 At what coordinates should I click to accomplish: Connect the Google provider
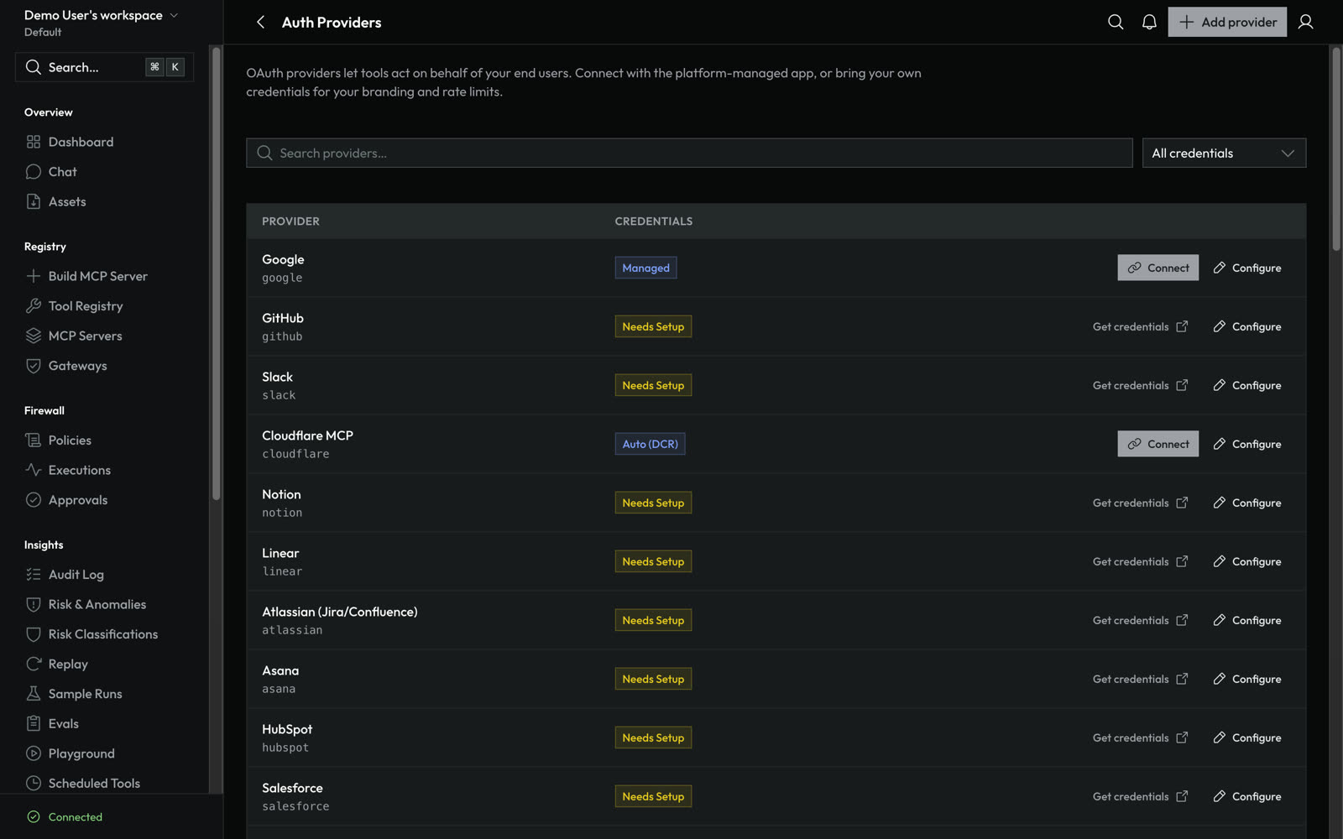(1157, 268)
